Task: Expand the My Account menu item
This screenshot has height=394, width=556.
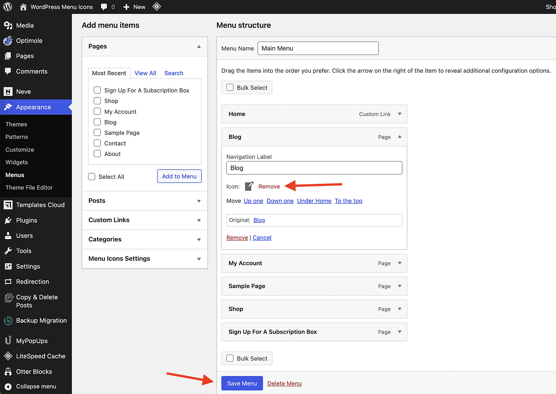Action: point(400,263)
